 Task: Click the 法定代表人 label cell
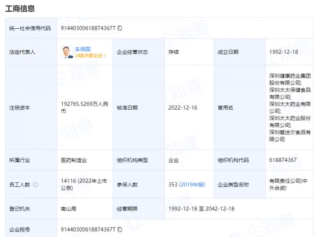pyautogui.click(x=31, y=52)
